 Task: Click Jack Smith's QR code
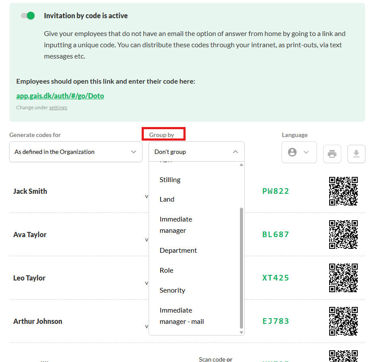pos(343,191)
